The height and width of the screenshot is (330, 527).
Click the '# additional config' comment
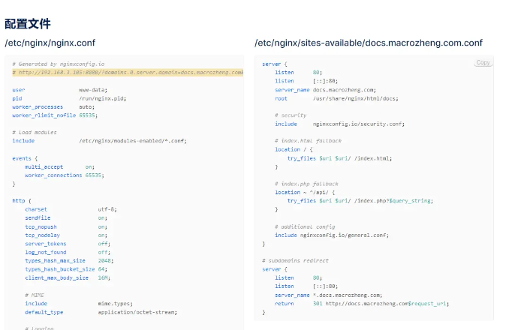(x=305, y=227)
